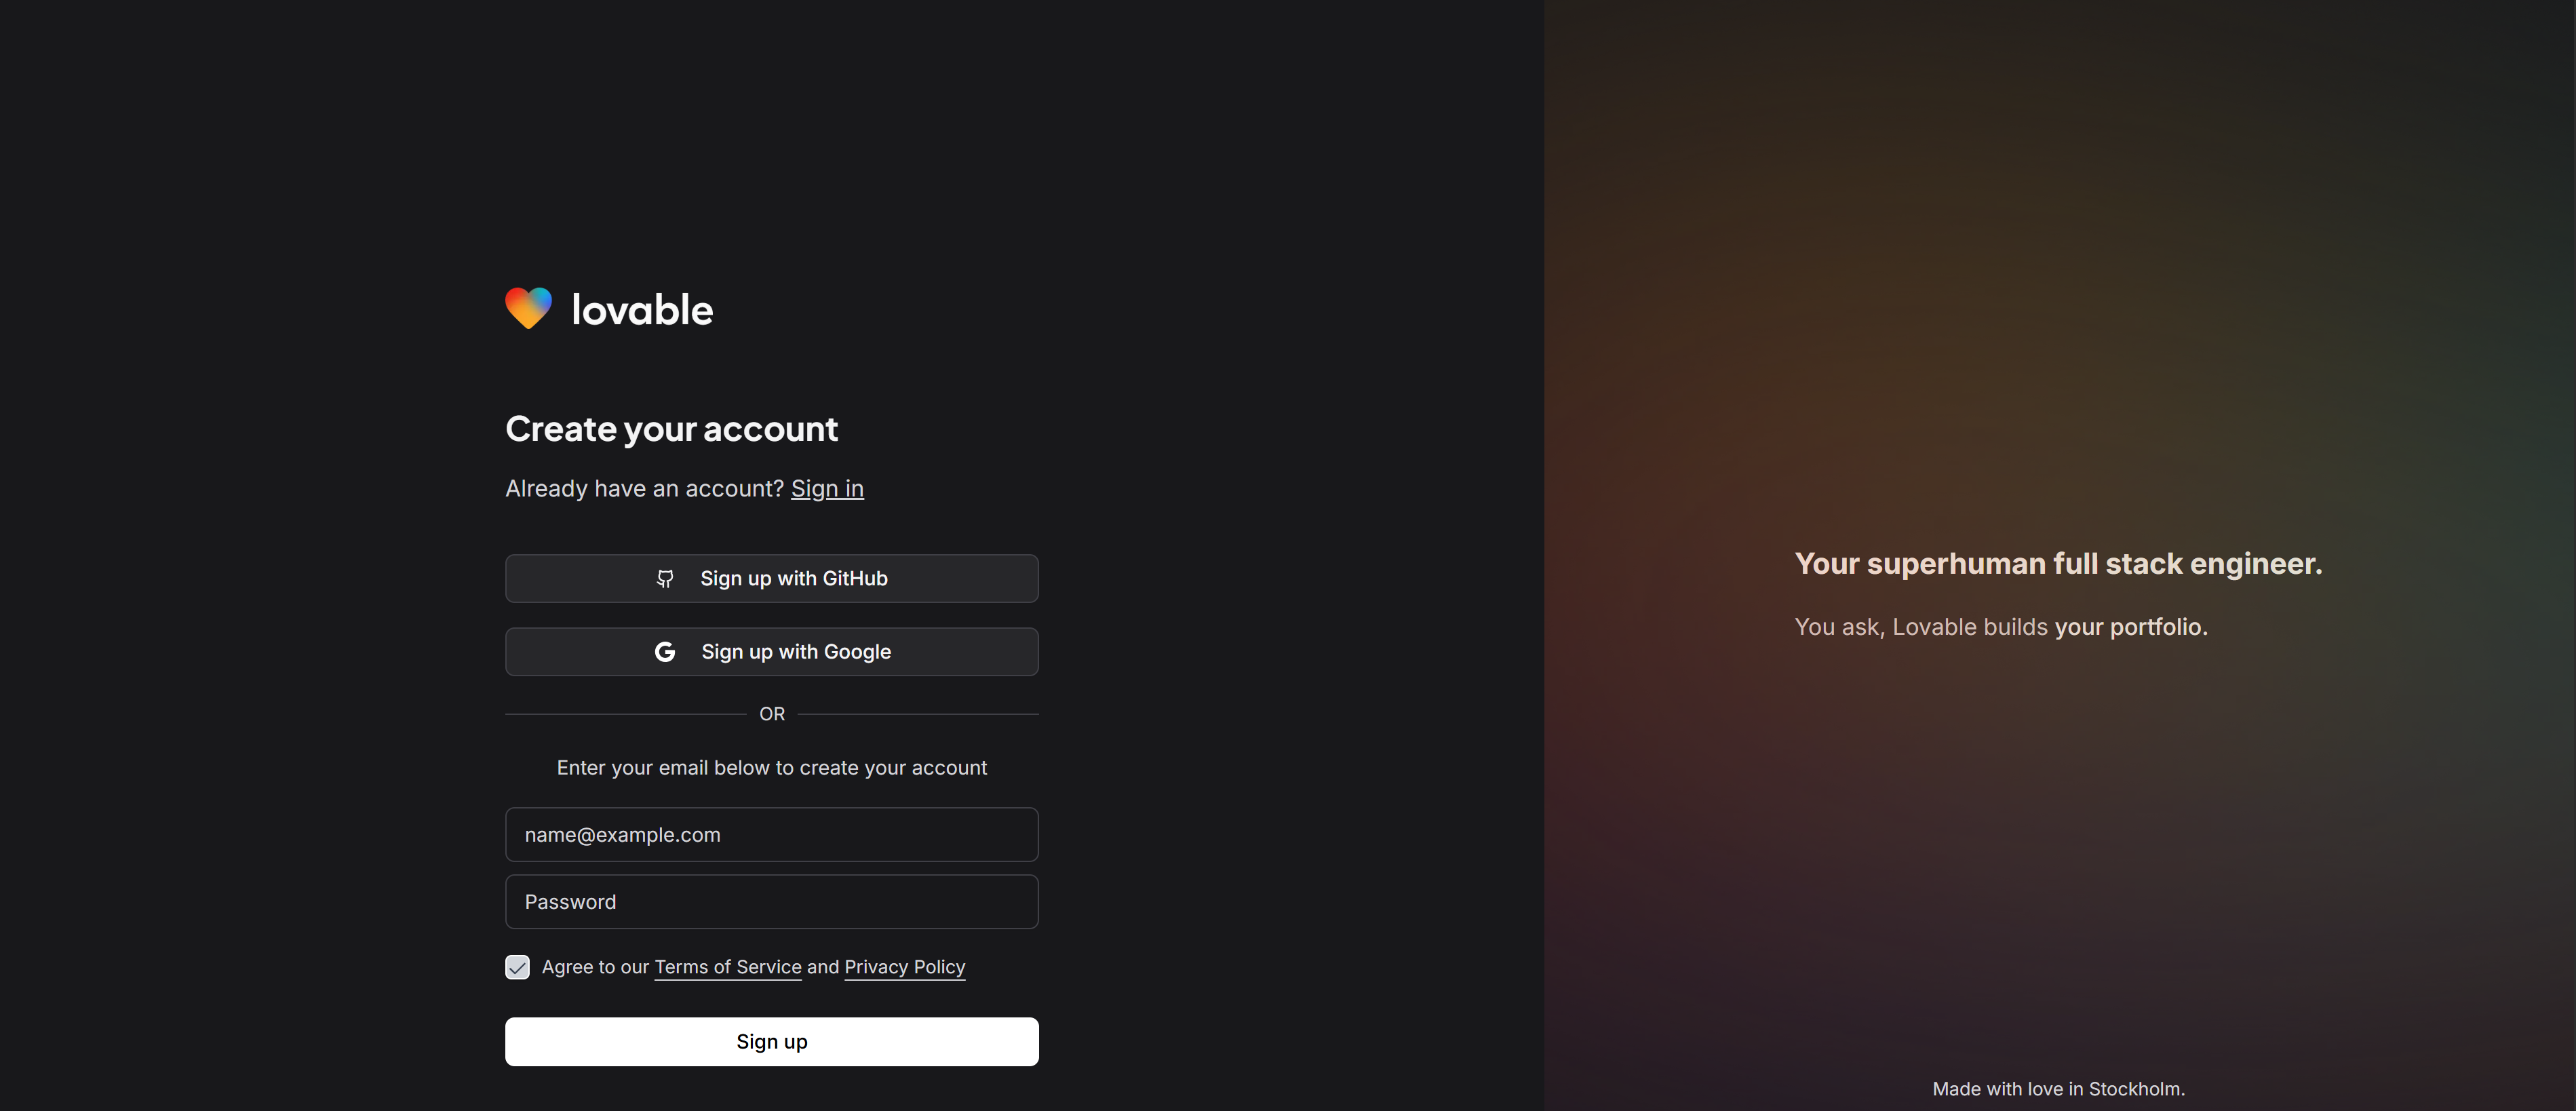
Task: Click the 'Already have an account?' text
Action: coord(644,489)
